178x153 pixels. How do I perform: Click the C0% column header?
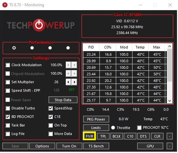[x=108, y=47]
